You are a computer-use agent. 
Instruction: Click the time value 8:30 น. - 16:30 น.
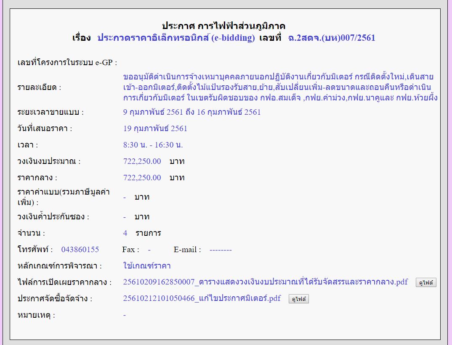click(153, 145)
